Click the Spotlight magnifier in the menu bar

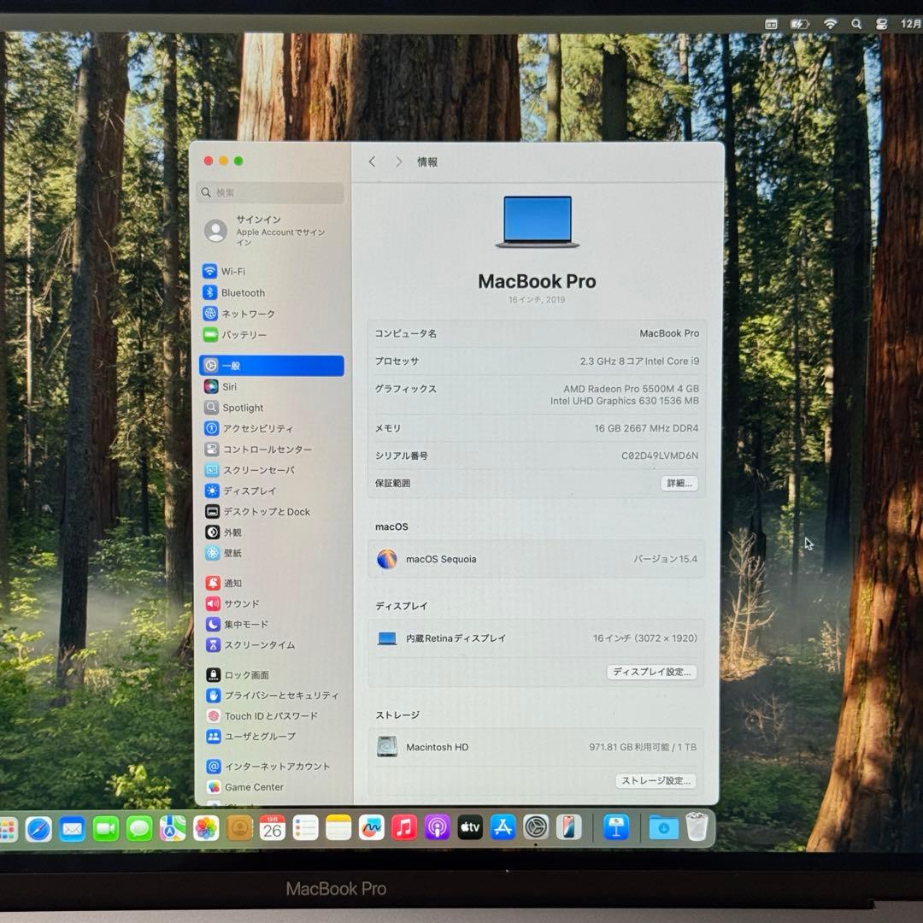(x=856, y=23)
